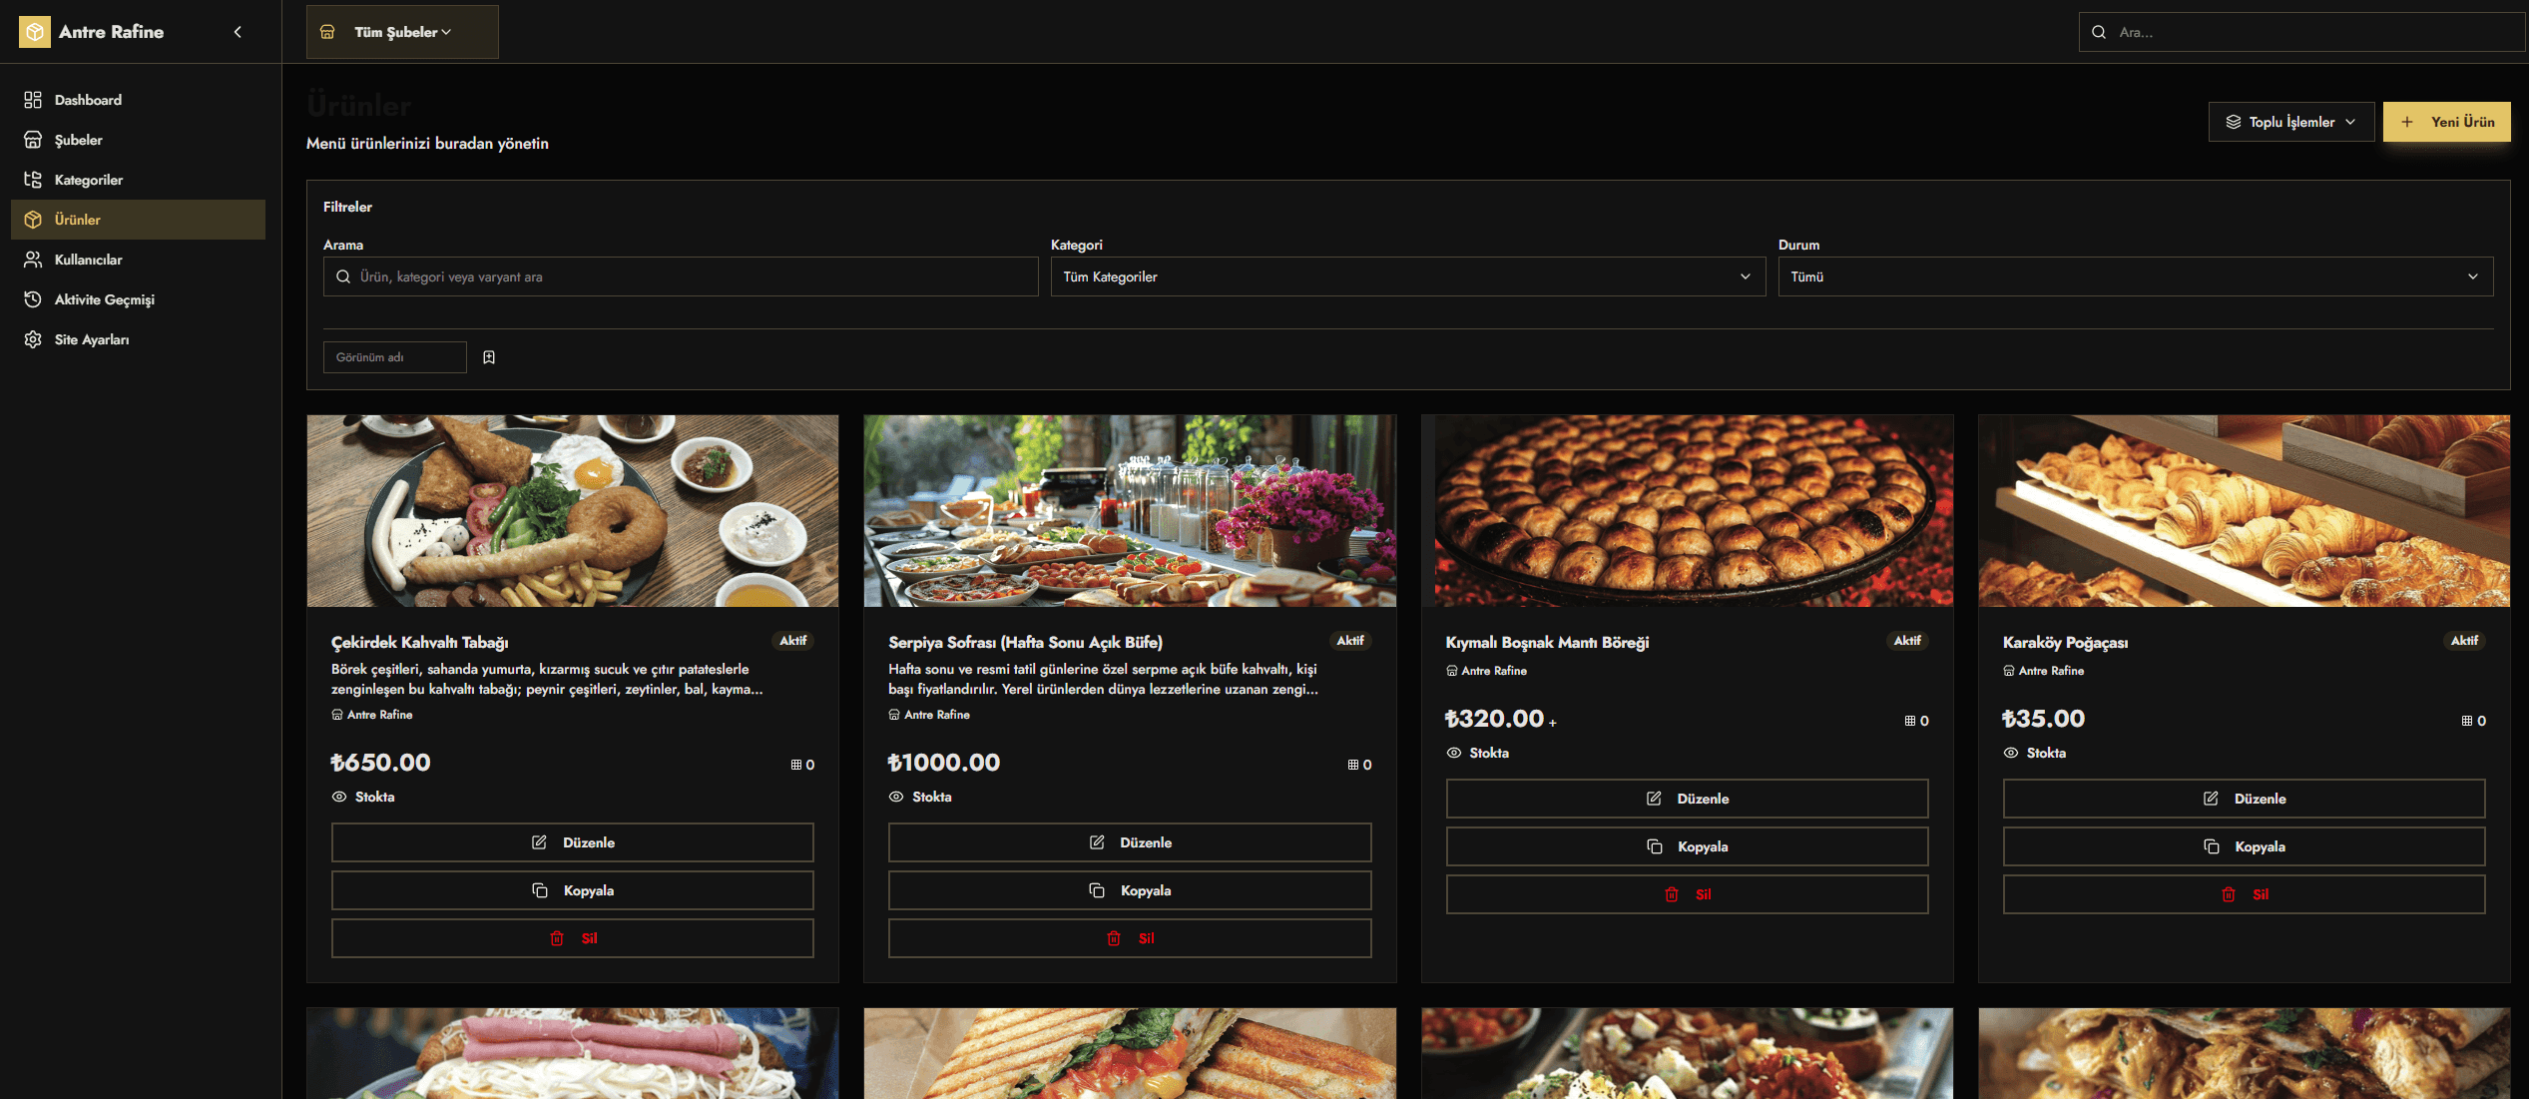Toggle Aktif badge on Çekirdek Kahvaltı Tabağı
The image size is (2529, 1099).
[793, 641]
